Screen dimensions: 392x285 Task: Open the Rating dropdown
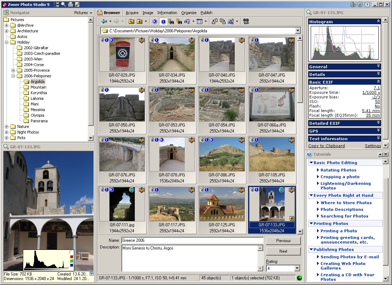298,268
